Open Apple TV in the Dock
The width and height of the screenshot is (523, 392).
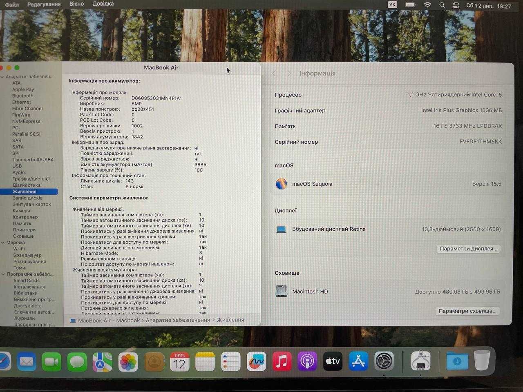coord(333,361)
